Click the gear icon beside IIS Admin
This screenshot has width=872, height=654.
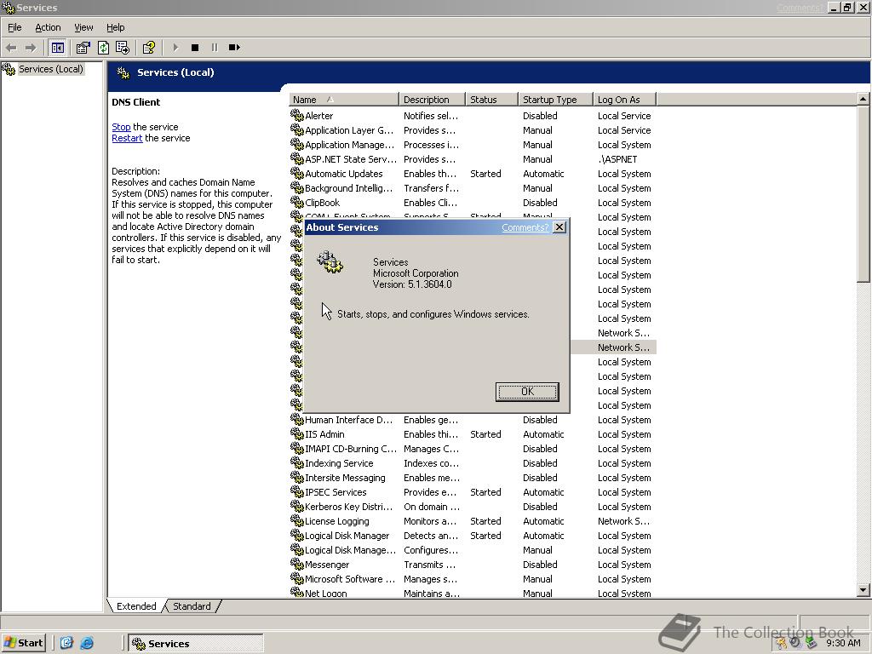point(297,433)
